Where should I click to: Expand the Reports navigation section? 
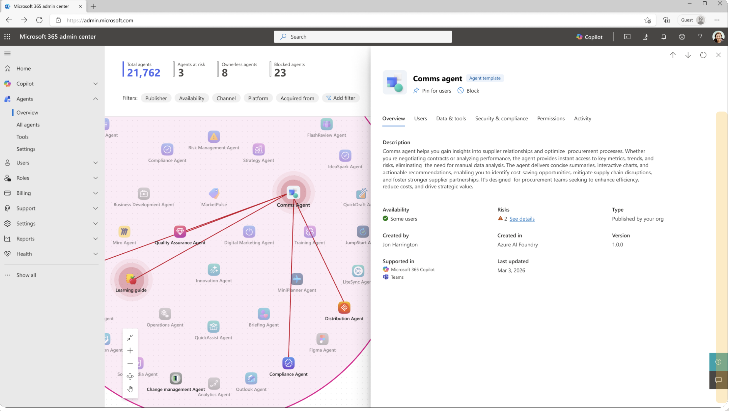point(96,239)
